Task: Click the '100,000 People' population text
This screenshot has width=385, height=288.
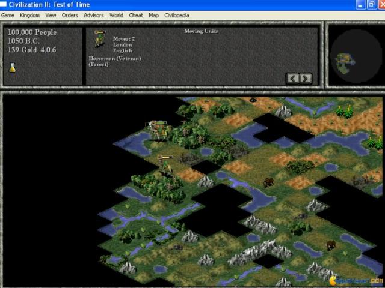Action: pyautogui.click(x=32, y=32)
